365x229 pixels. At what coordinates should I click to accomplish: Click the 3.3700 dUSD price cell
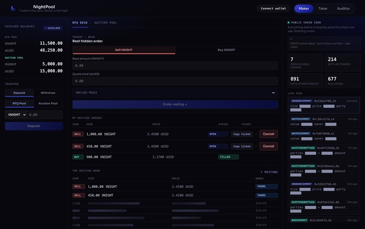tap(163, 157)
